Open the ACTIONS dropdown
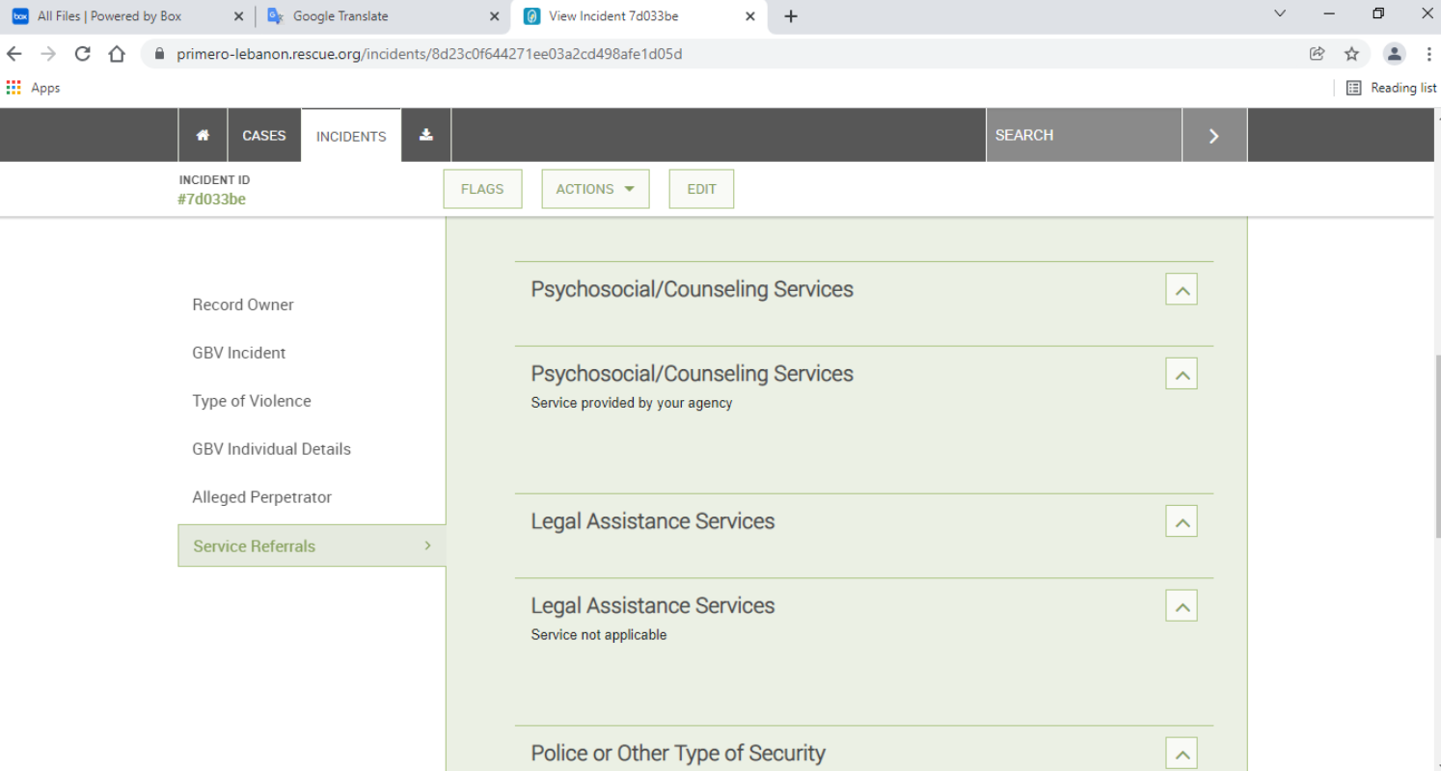This screenshot has width=1441, height=771. tap(595, 189)
